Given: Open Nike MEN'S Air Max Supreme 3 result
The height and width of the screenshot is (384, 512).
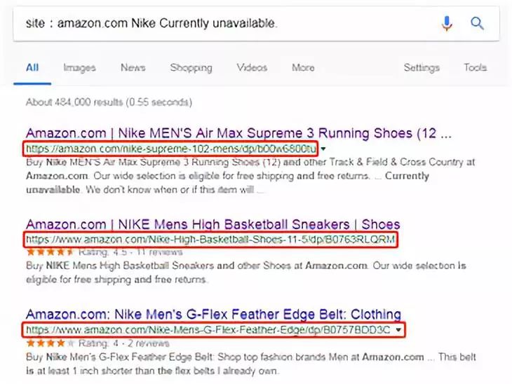Looking at the screenshot, I should coord(238,133).
